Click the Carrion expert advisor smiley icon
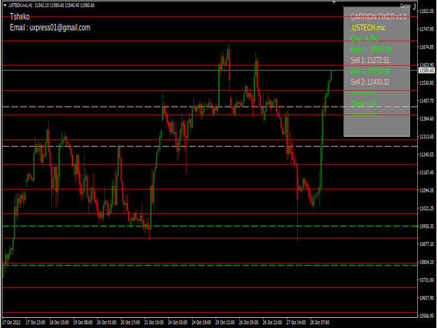Image resolution: width=437 pixels, height=328 pixels. click(x=414, y=6)
